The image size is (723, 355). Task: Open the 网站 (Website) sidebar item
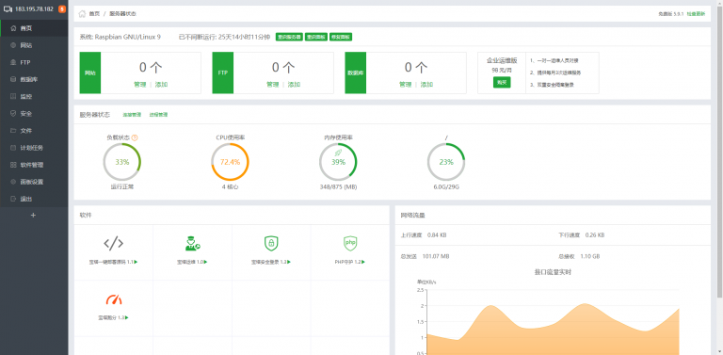pos(34,45)
